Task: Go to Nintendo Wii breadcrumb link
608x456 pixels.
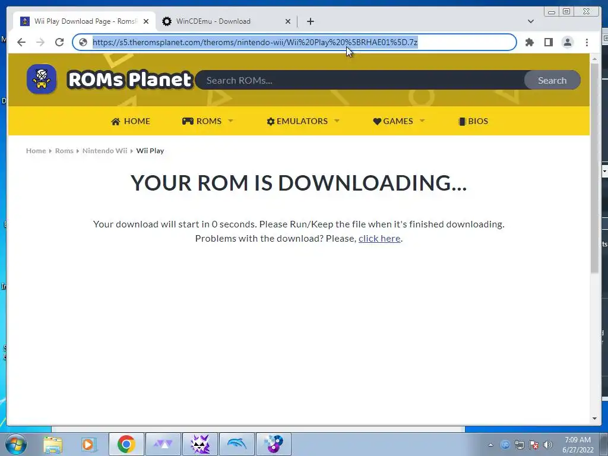Action: pyautogui.click(x=104, y=151)
